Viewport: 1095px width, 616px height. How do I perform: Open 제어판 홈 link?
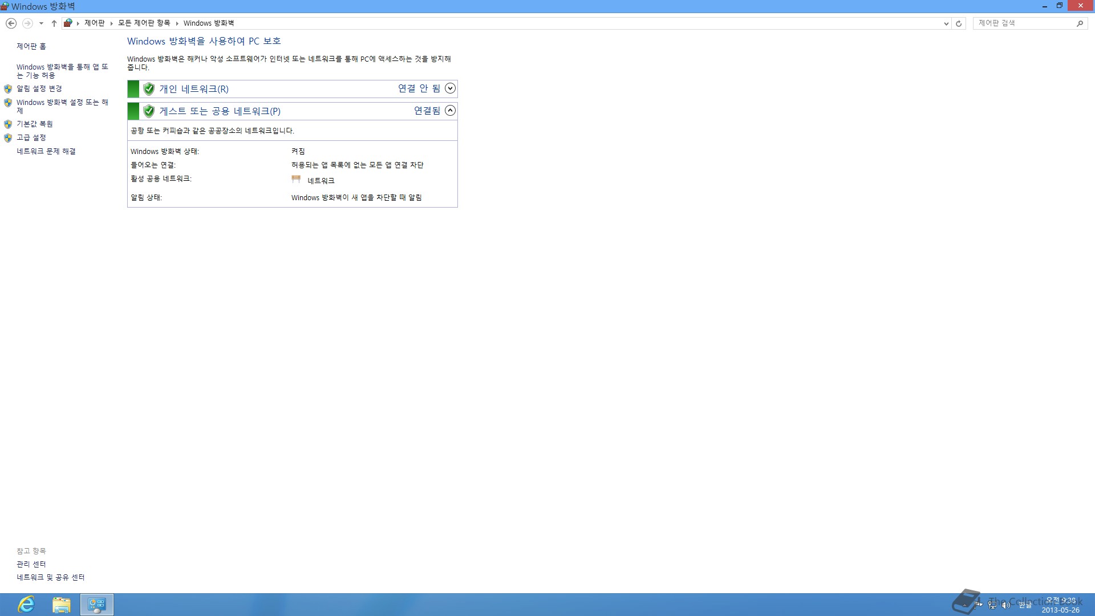[31, 46]
